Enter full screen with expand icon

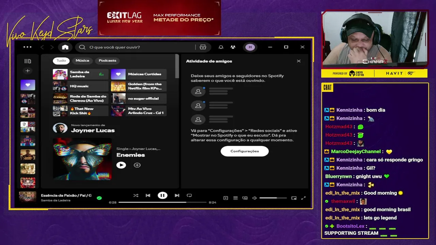pos(303,198)
